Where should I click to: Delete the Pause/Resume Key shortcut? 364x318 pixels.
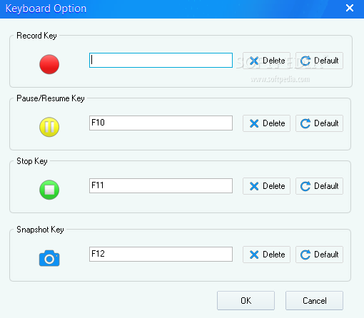[266, 123]
